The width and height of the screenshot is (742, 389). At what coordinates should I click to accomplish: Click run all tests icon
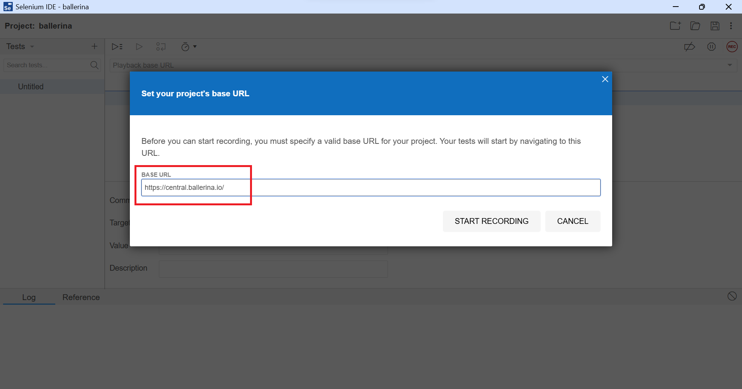[117, 47]
